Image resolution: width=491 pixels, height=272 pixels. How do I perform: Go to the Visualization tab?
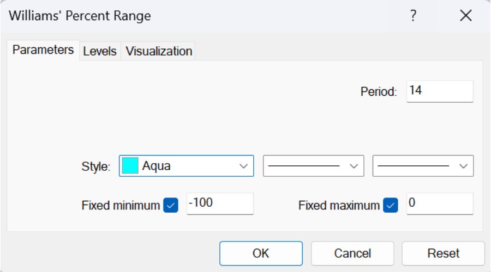click(x=159, y=51)
